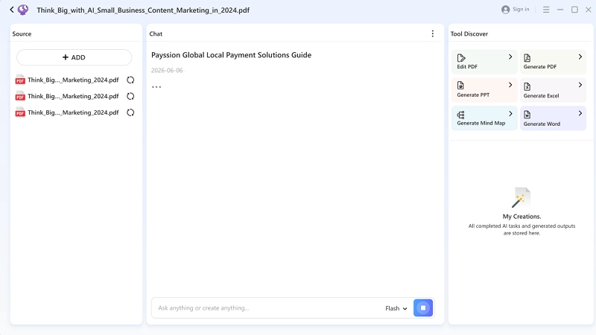Click the Sign in avatar icon
Screen dimensions: 596x335
[505, 10]
